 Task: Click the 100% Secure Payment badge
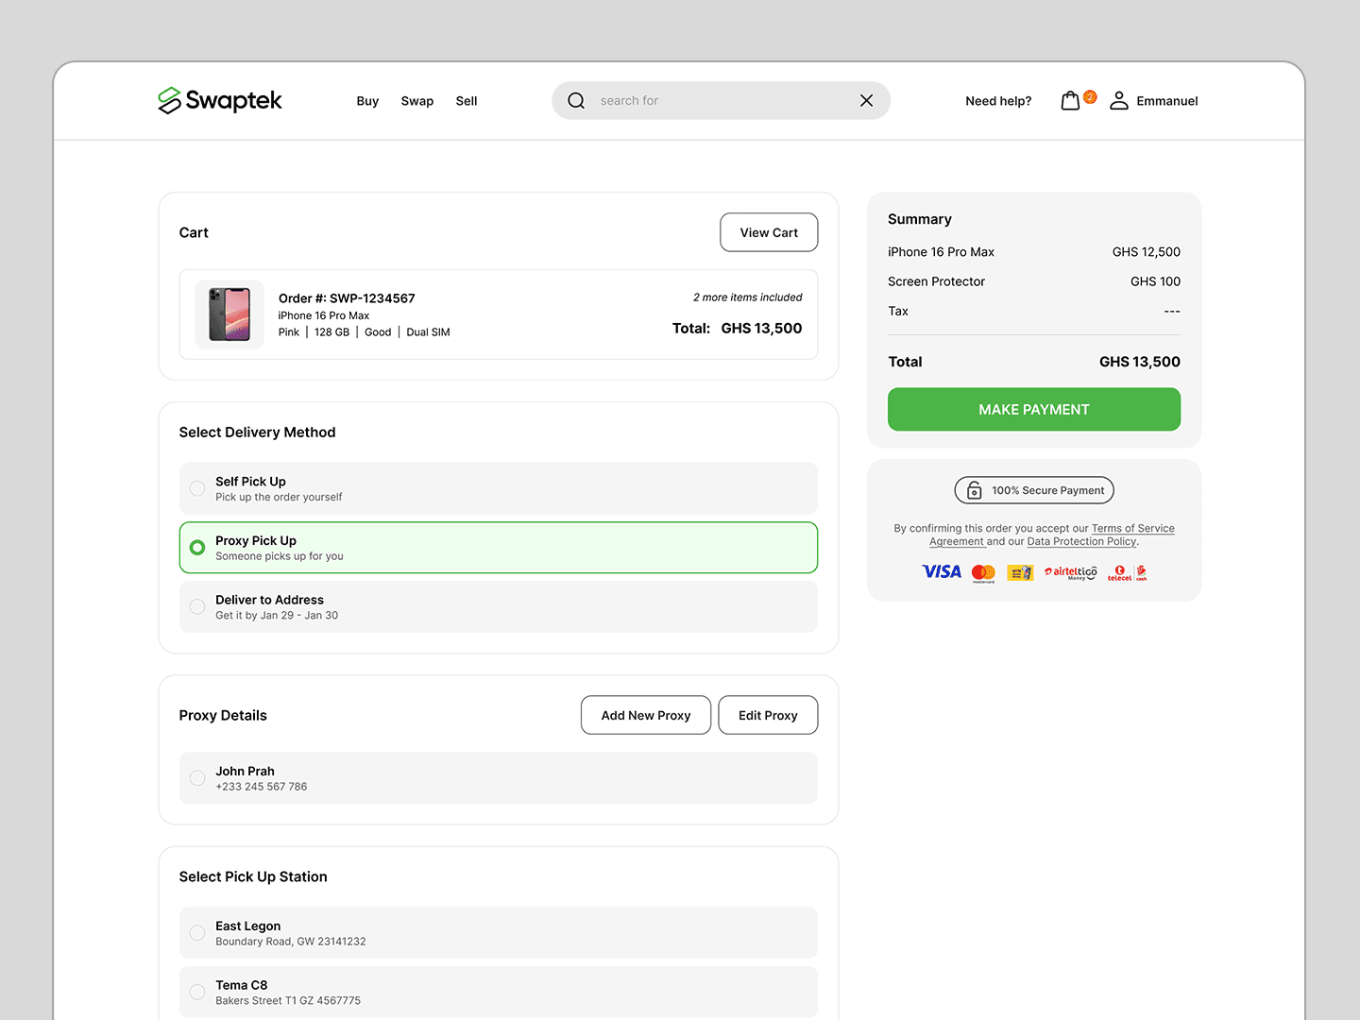pos(1034,490)
